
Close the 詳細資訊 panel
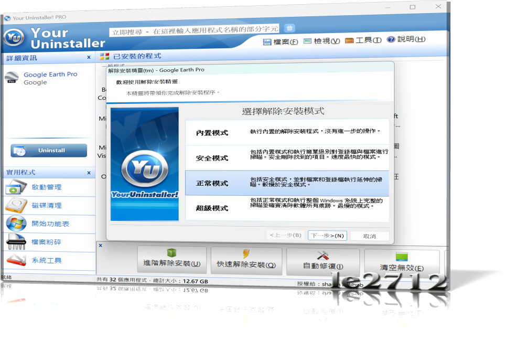pos(89,58)
